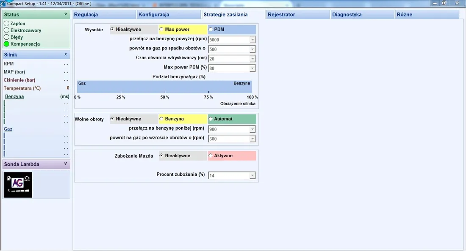Screen dimensions: 466x251
Task: Click the Gaz link in Silnik panel
Action: [8, 129]
